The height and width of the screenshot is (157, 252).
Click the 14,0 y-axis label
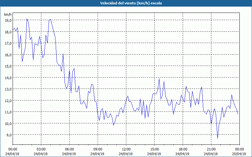tap(8, 78)
